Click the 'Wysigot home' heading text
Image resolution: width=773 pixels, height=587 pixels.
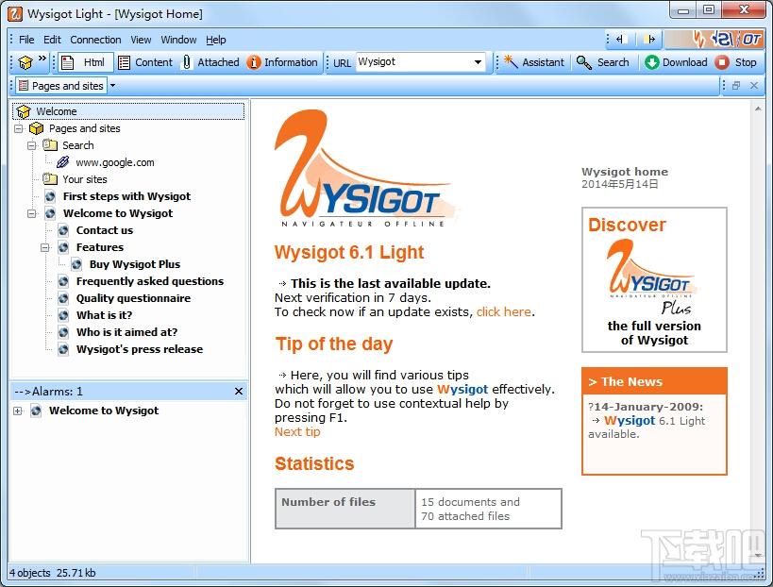(x=625, y=172)
